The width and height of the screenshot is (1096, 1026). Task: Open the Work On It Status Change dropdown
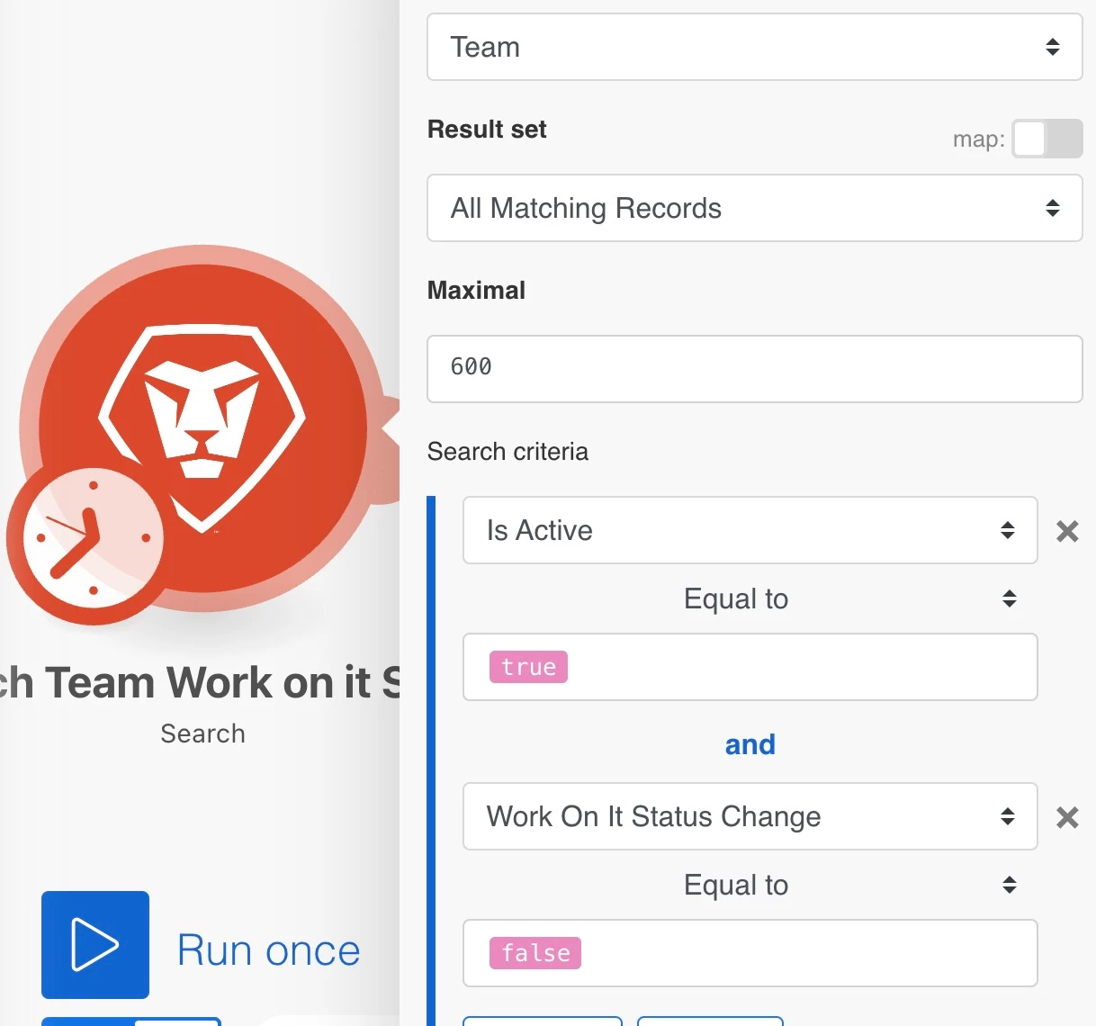click(750, 816)
